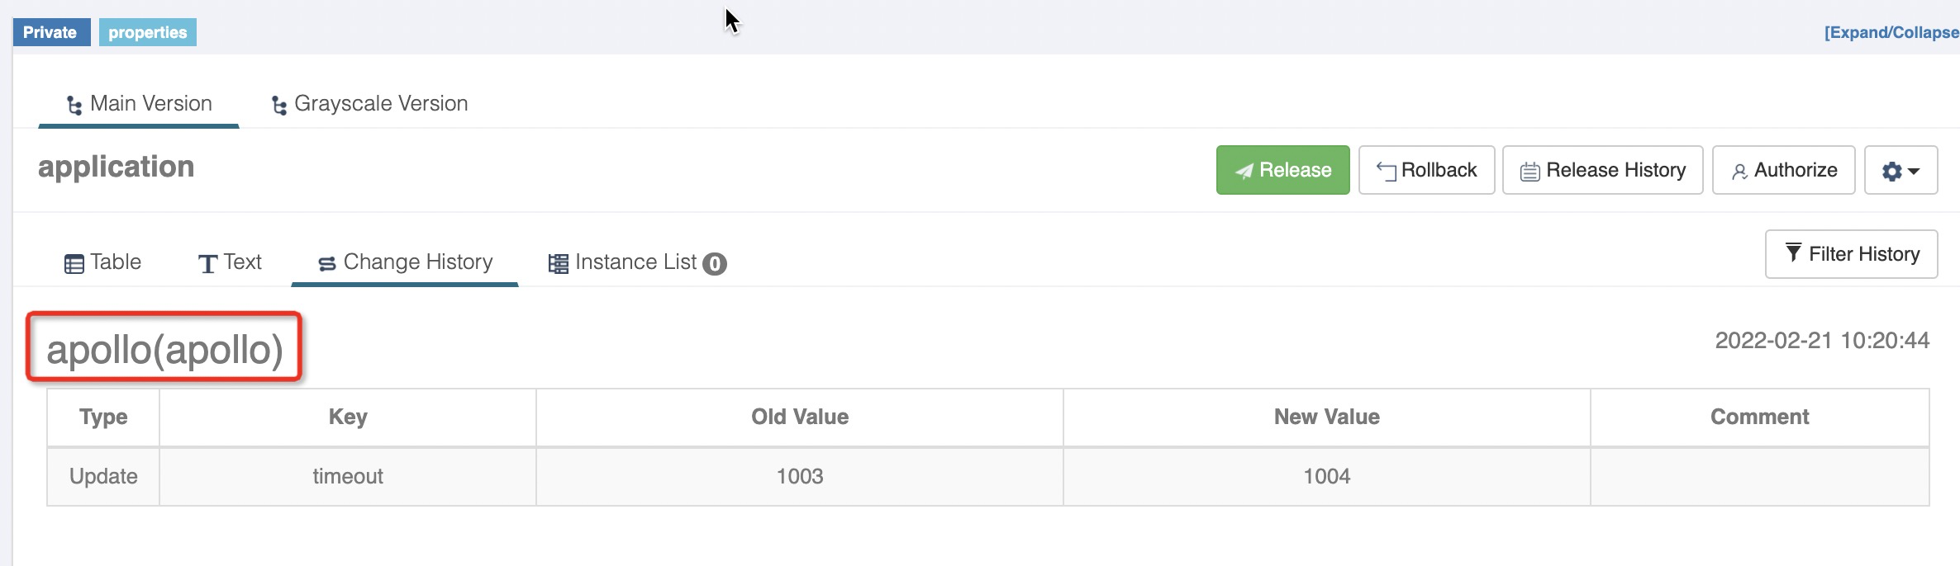Click the Release button
The height and width of the screenshot is (566, 1960).
pos(1282,170)
